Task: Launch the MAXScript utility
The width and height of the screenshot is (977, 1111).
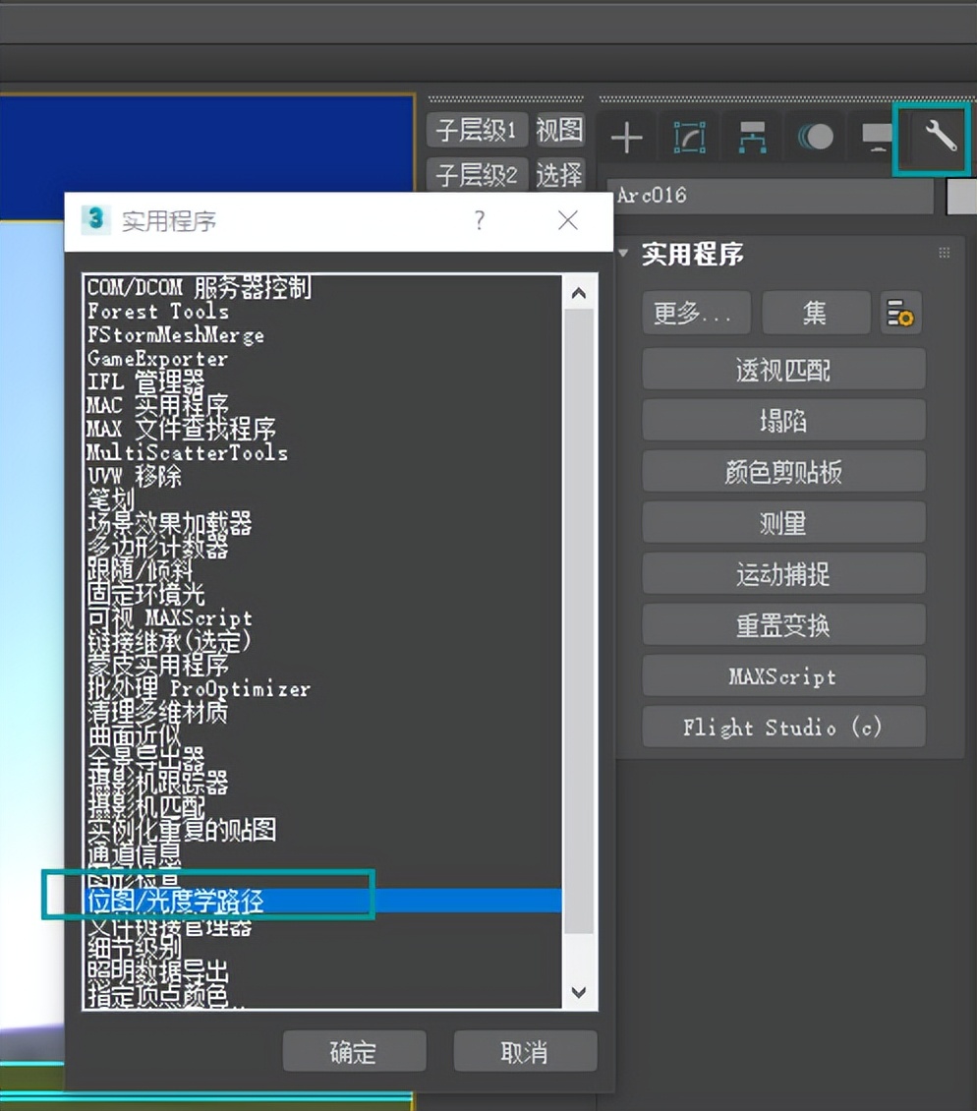Action: pyautogui.click(x=782, y=676)
